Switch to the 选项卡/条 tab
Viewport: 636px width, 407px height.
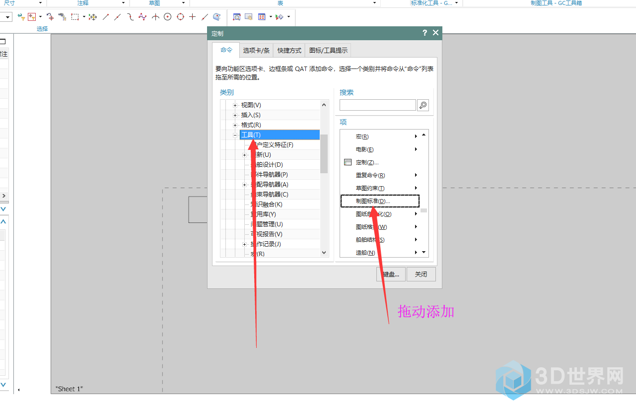click(256, 51)
